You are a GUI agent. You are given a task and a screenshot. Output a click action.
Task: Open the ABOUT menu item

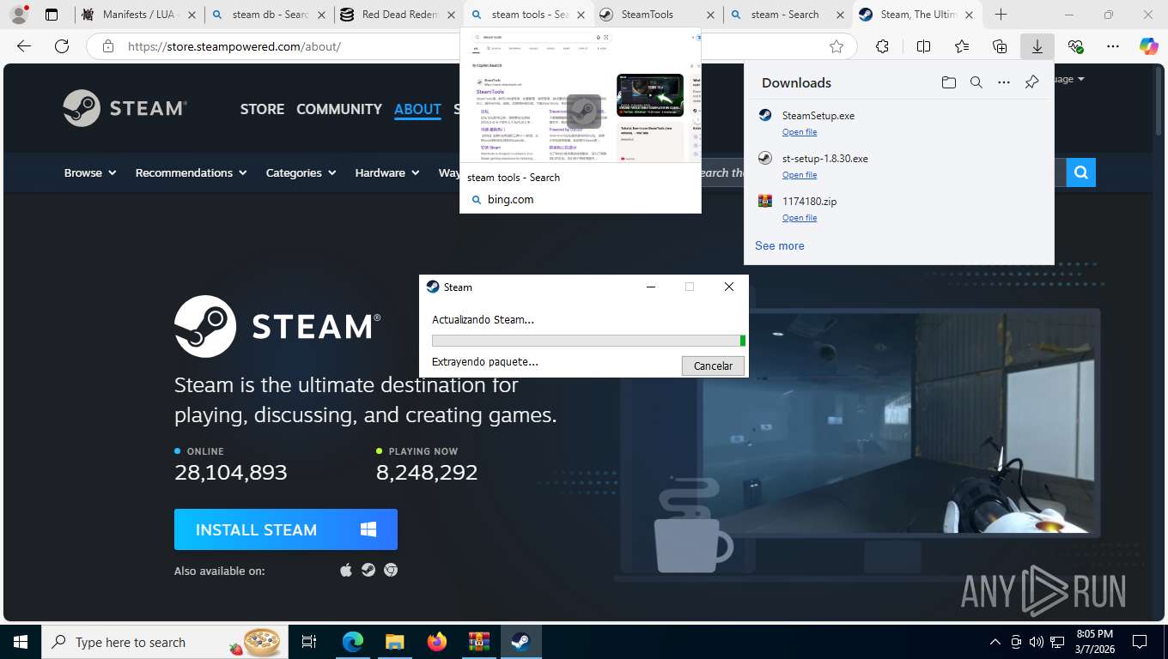[417, 109]
